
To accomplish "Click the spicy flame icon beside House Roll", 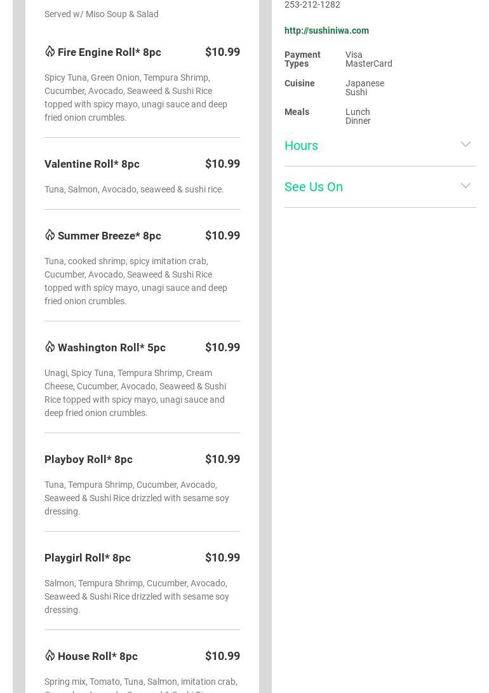I will (50, 656).
